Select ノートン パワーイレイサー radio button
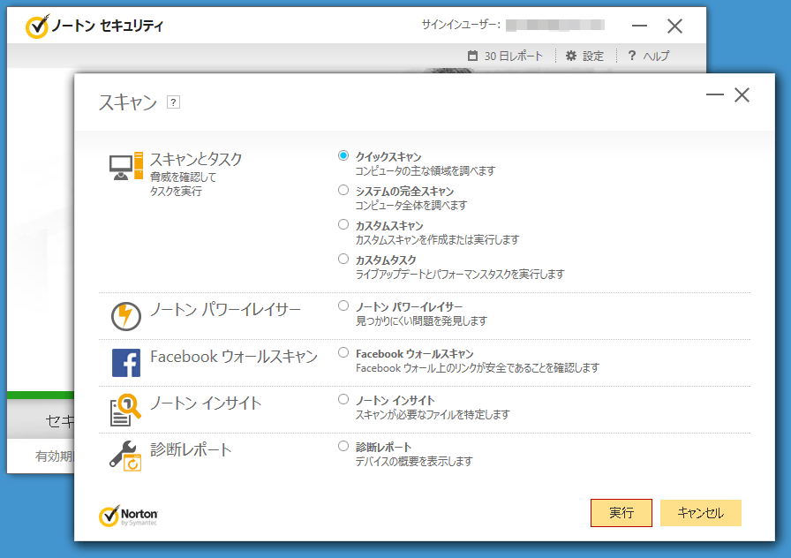 coord(343,305)
